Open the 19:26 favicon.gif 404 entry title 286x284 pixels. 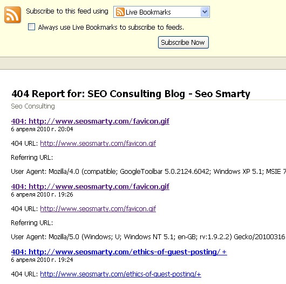coord(90,186)
